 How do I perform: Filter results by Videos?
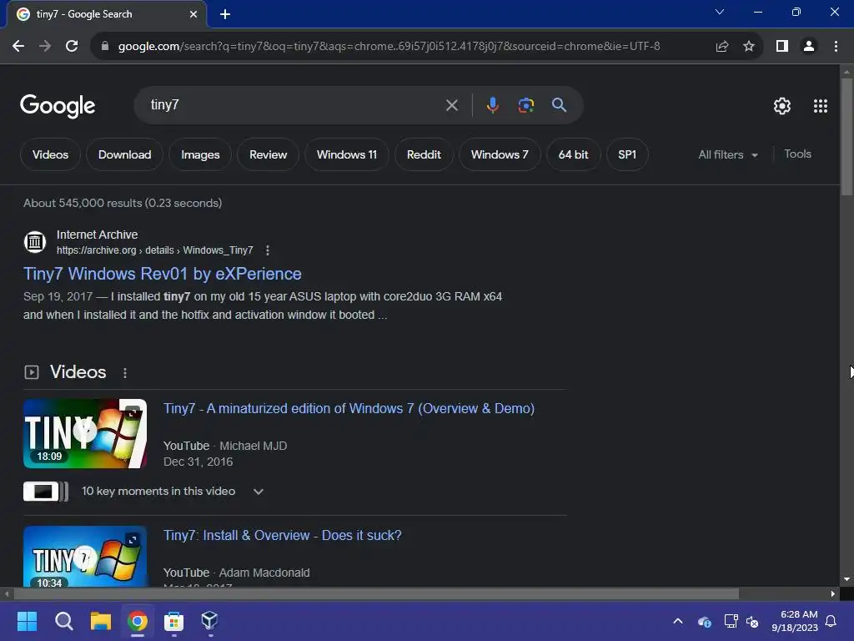(x=50, y=154)
